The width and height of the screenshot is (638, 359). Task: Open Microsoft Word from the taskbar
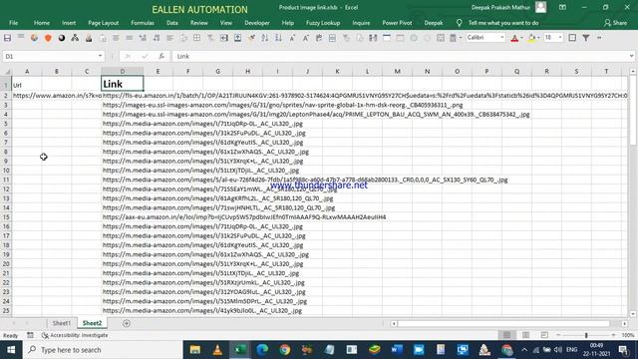(397, 350)
